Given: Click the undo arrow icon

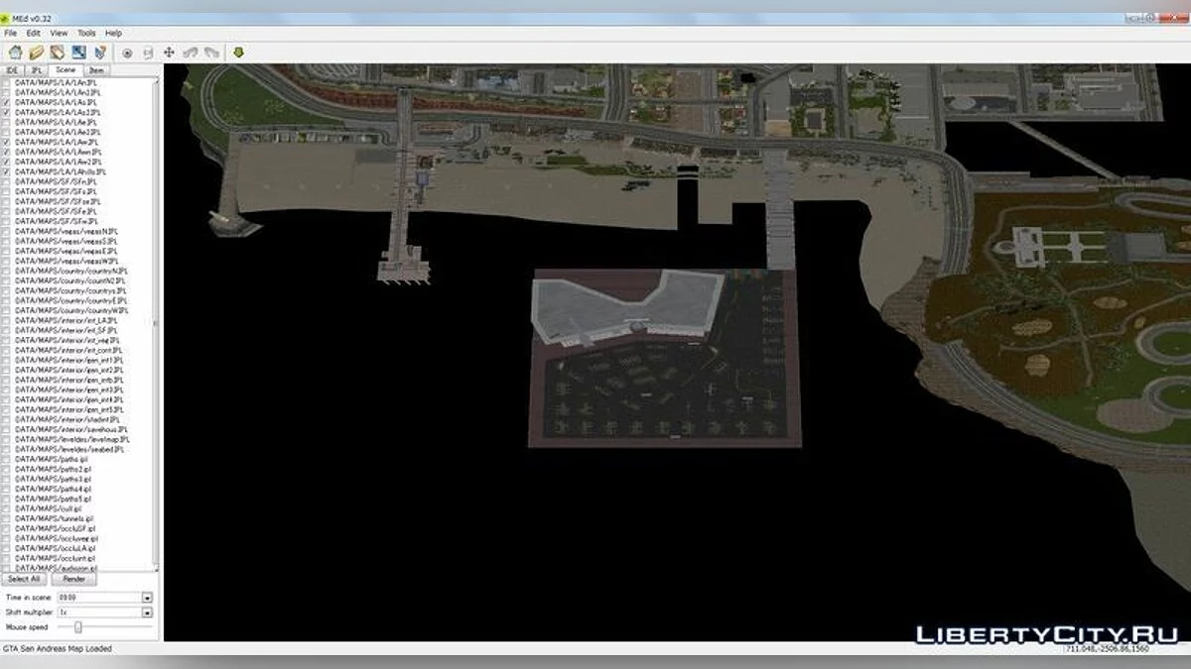Looking at the screenshot, I should coord(192,52).
